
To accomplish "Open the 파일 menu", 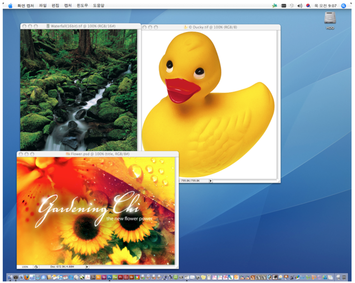I will tap(43, 5).
